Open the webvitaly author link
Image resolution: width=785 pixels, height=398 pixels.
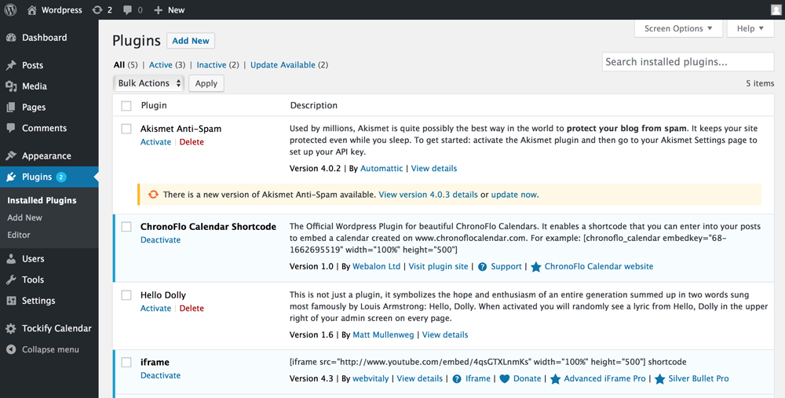(371, 379)
